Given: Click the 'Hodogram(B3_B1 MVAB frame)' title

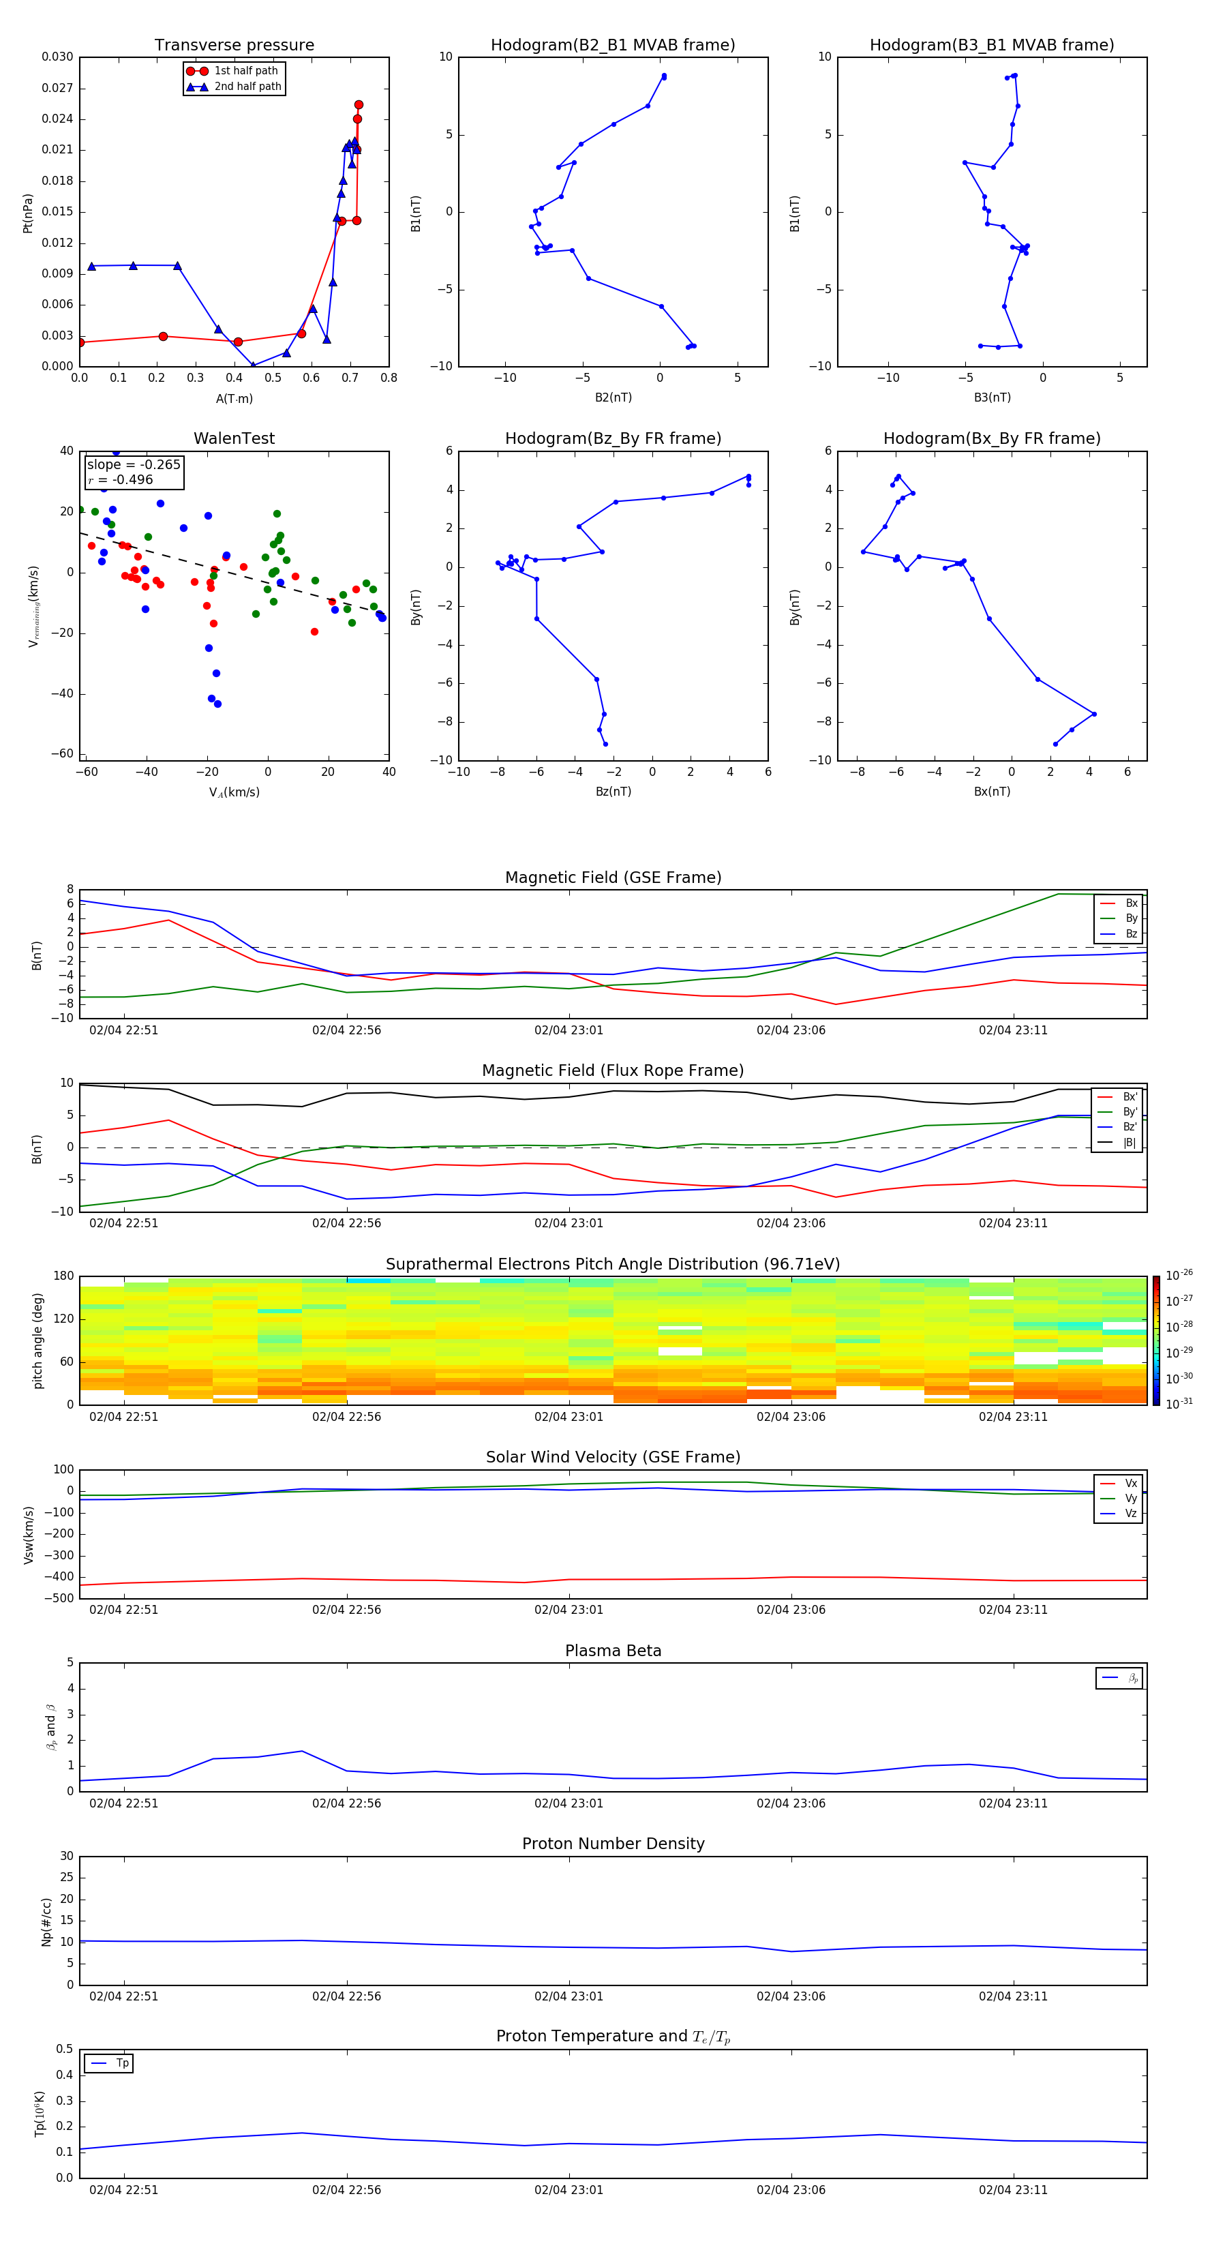Looking at the screenshot, I should click(992, 46).
